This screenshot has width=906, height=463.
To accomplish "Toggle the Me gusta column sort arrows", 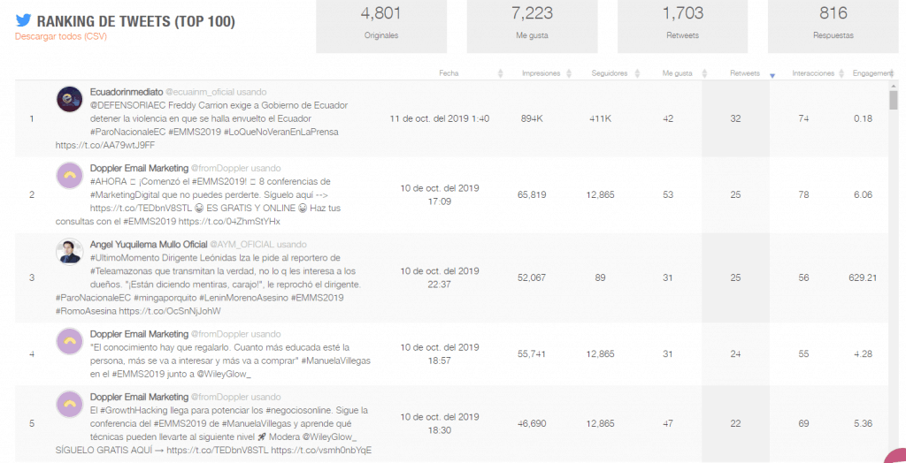I will [x=704, y=73].
